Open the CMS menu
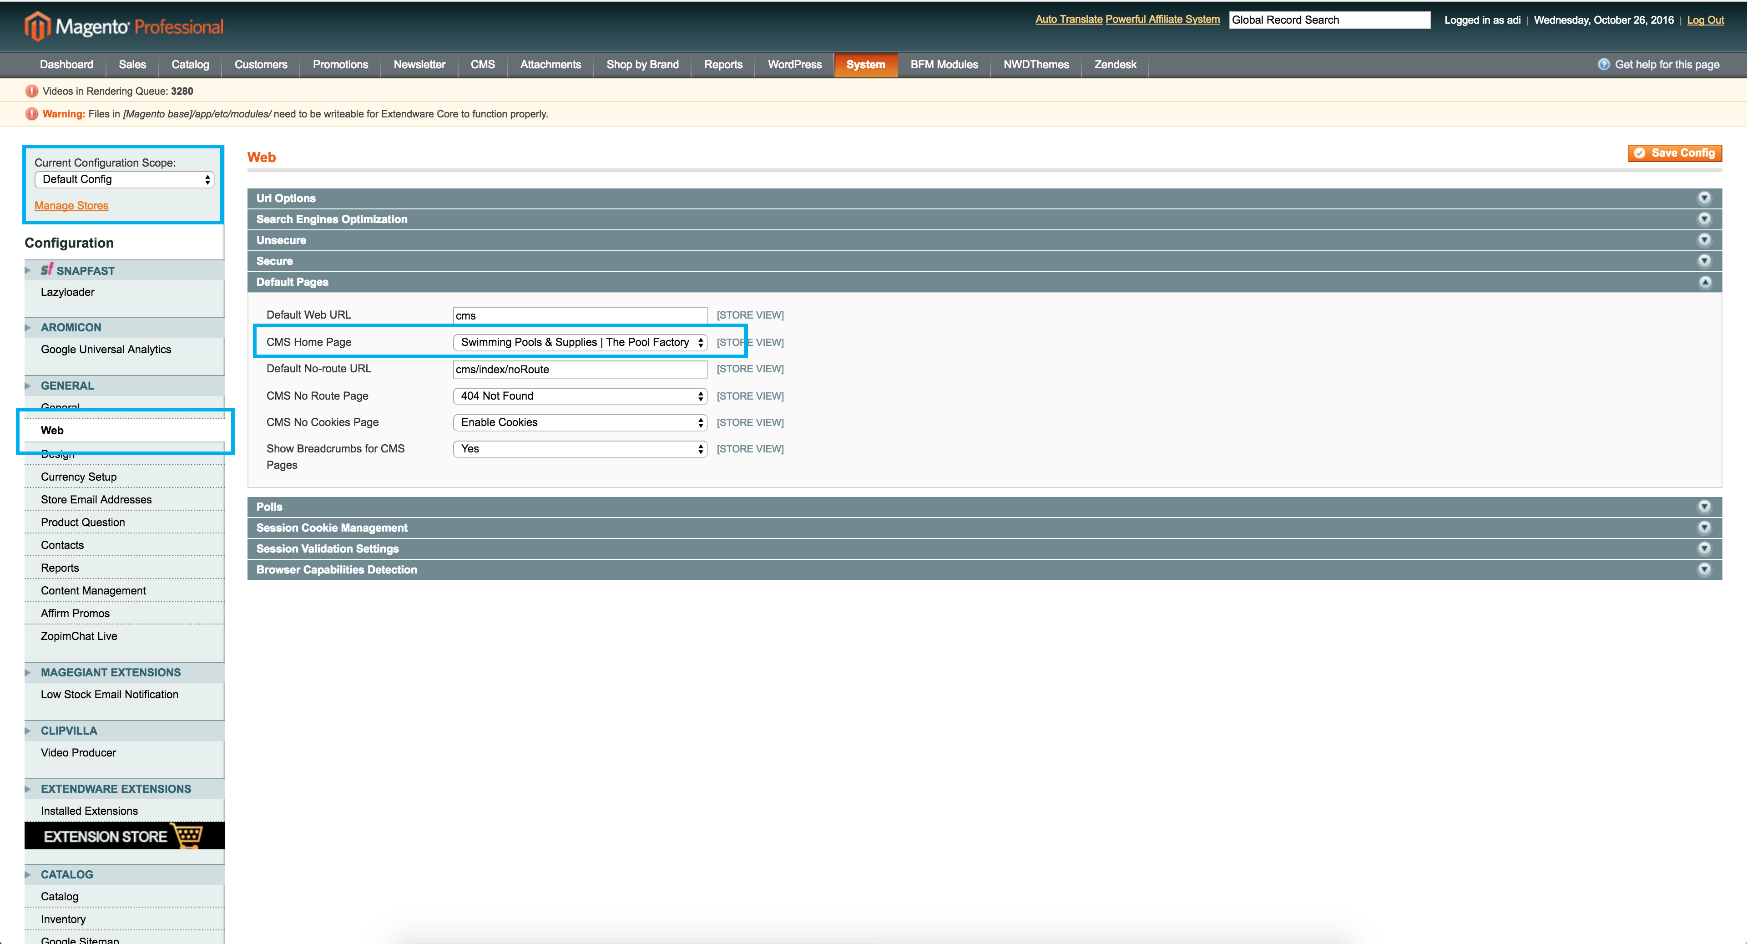This screenshot has height=944, width=1747. [483, 65]
